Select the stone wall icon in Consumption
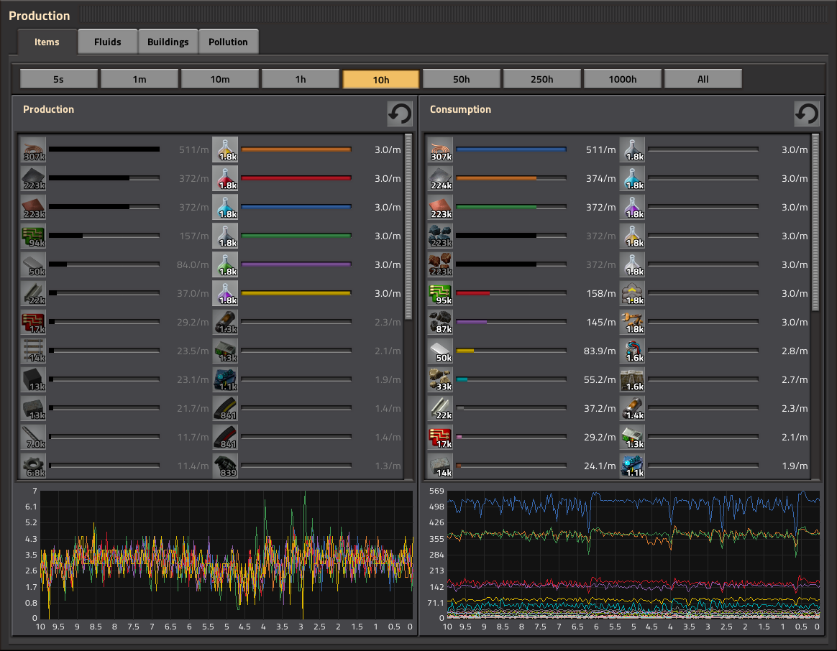The image size is (837, 651). point(631,380)
